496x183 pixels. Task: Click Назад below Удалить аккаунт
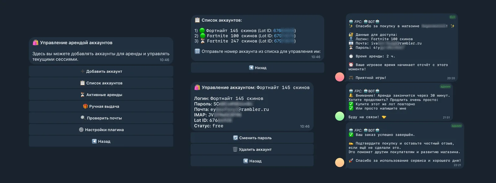click(252, 161)
